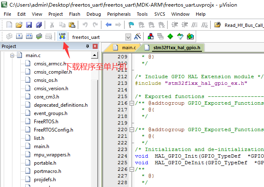Find in files icon

[x=217, y=25]
